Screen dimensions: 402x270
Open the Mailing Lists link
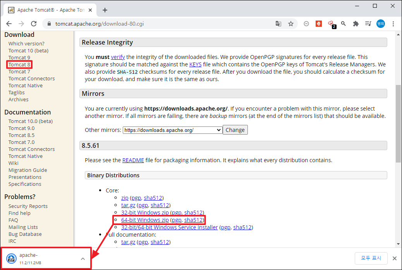[x=23, y=227]
